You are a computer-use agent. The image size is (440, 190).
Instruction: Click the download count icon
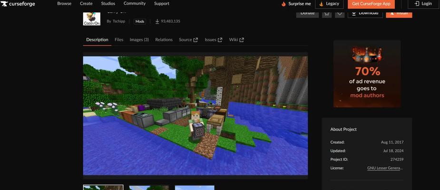pyautogui.click(x=157, y=21)
